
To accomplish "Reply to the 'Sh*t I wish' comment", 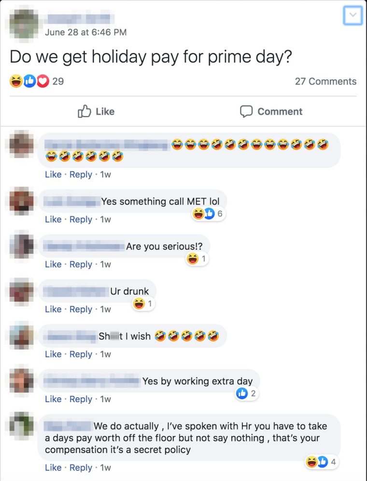I will (x=81, y=354).
